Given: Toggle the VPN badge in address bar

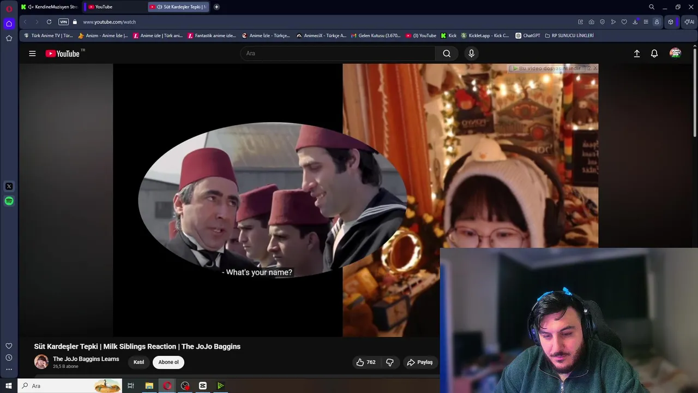Looking at the screenshot, I should pos(63,22).
